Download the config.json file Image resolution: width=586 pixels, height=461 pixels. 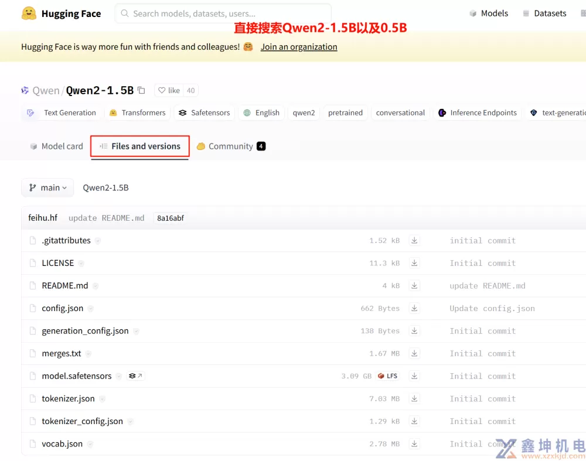click(x=414, y=308)
